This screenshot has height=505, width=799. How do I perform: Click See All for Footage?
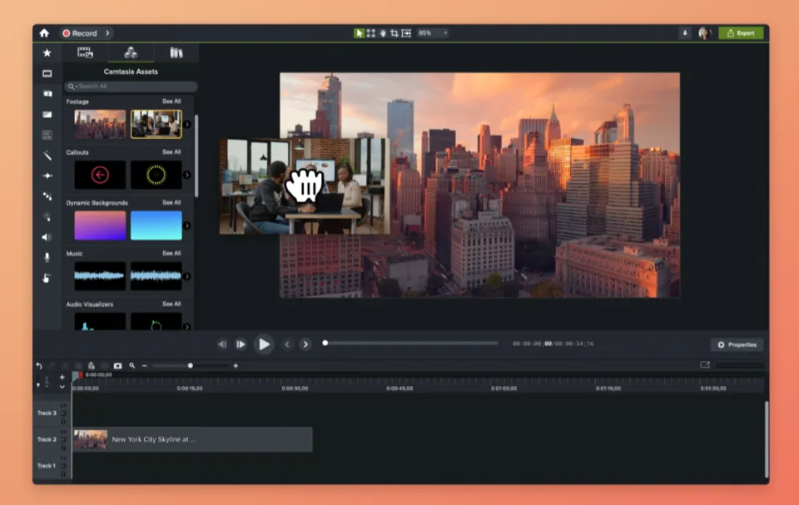171,101
